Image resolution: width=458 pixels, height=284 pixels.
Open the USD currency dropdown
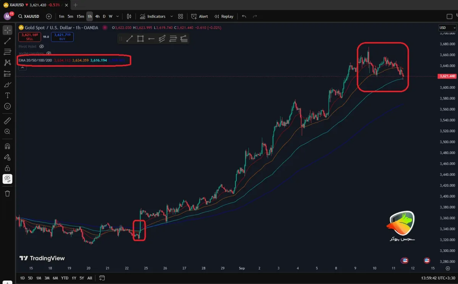(447, 28)
